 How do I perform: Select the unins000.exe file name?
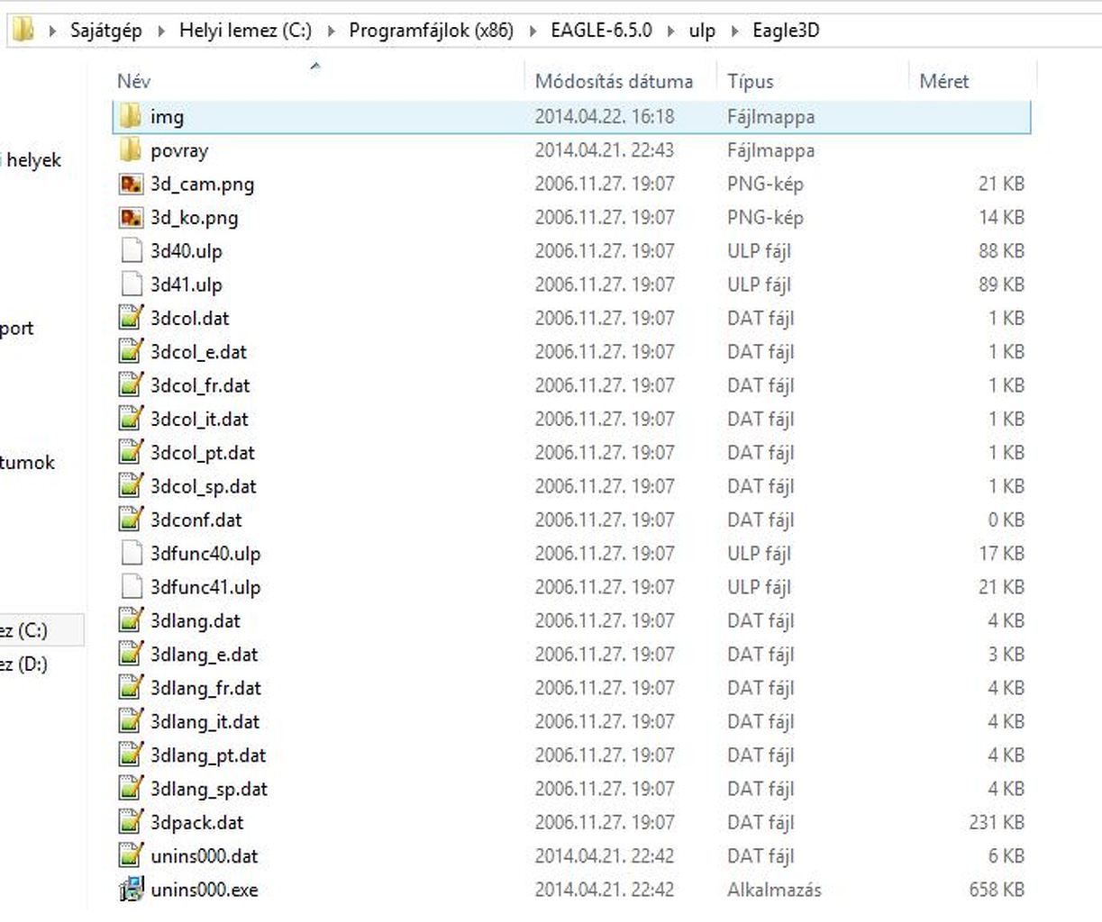pyautogui.click(x=204, y=890)
